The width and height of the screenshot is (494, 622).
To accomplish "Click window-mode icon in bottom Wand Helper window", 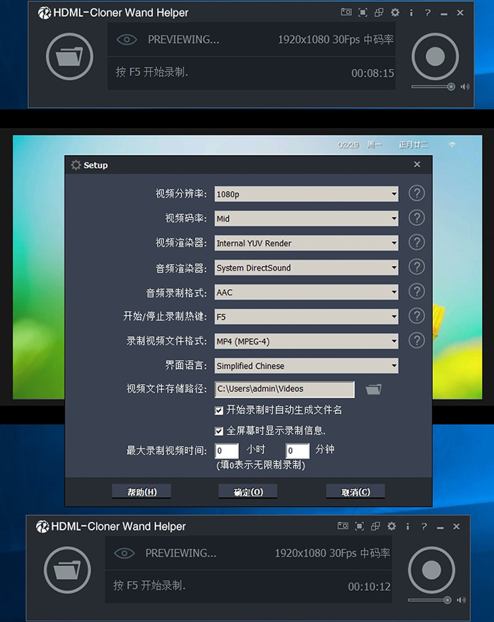I will tap(375, 526).
